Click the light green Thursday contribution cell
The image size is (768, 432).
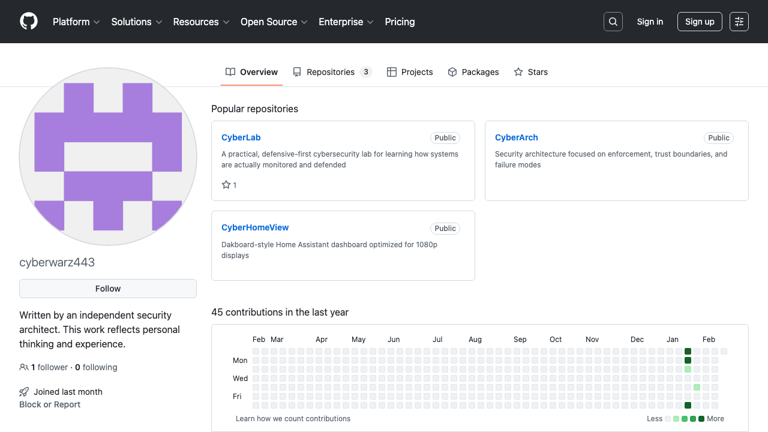coord(697,388)
